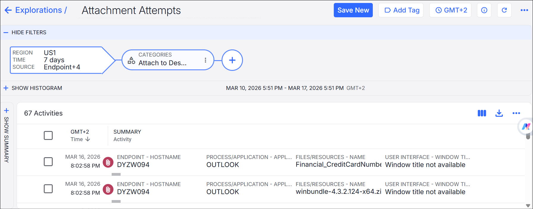Open the Categories filter kebab menu
This screenshot has height=209, width=533.
205,60
